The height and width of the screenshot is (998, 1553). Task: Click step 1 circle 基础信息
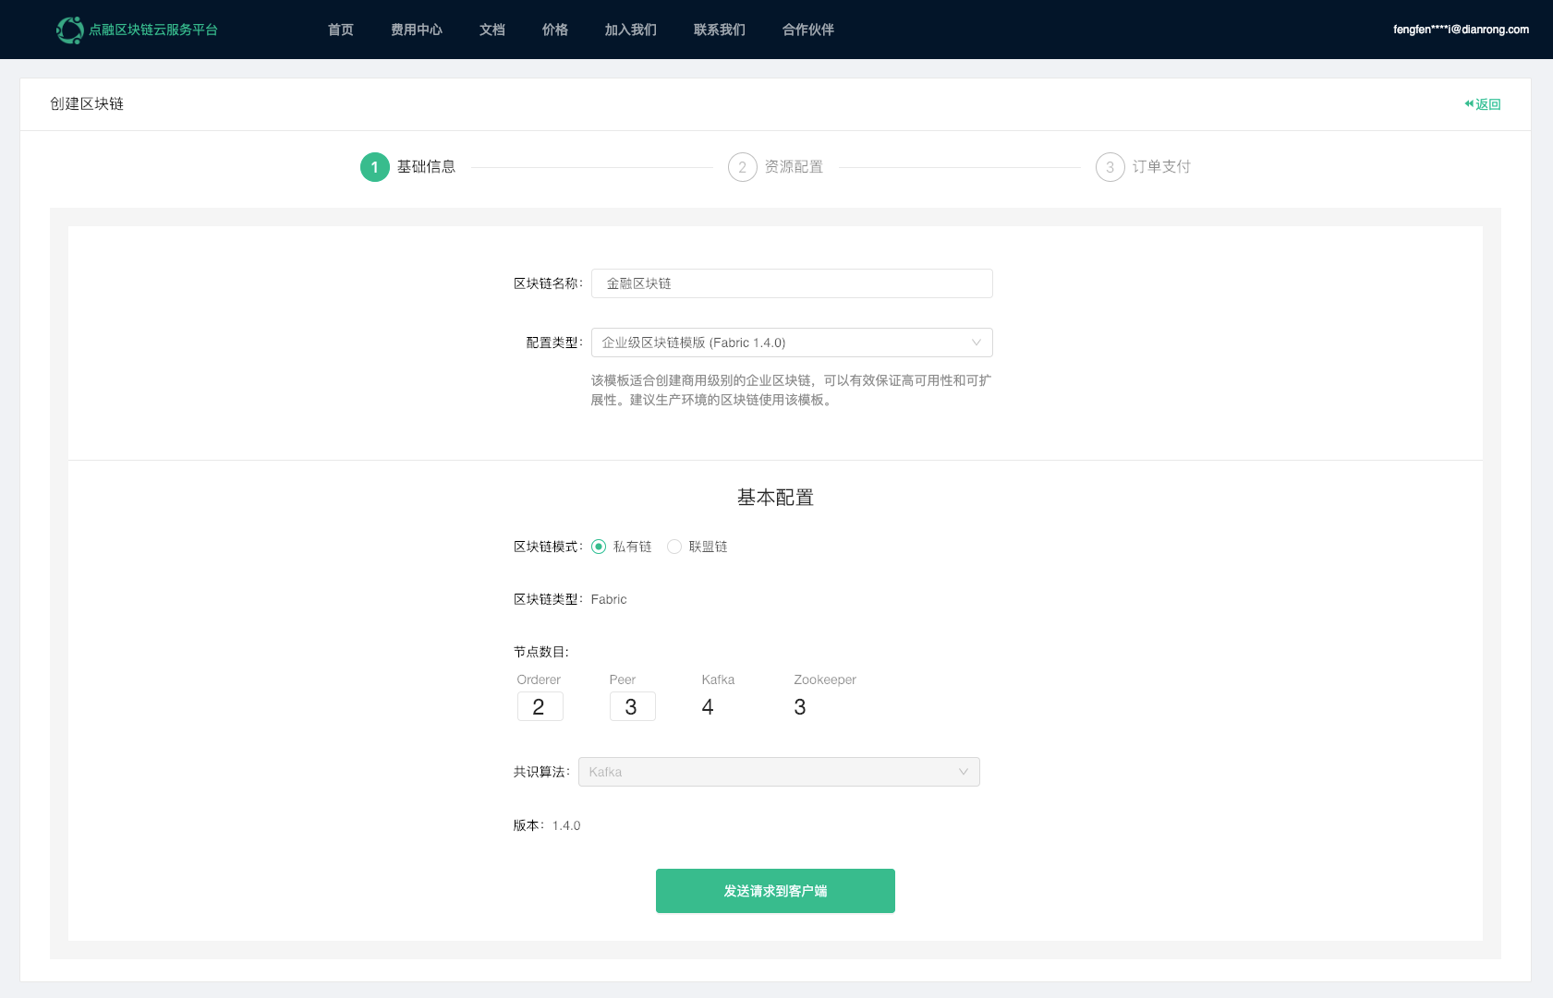click(x=374, y=167)
